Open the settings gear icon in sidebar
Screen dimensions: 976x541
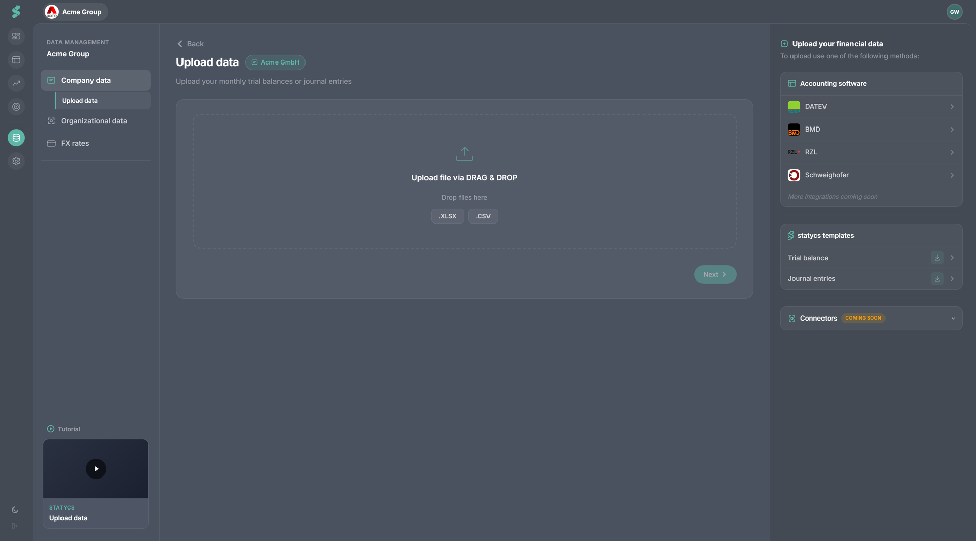16,161
